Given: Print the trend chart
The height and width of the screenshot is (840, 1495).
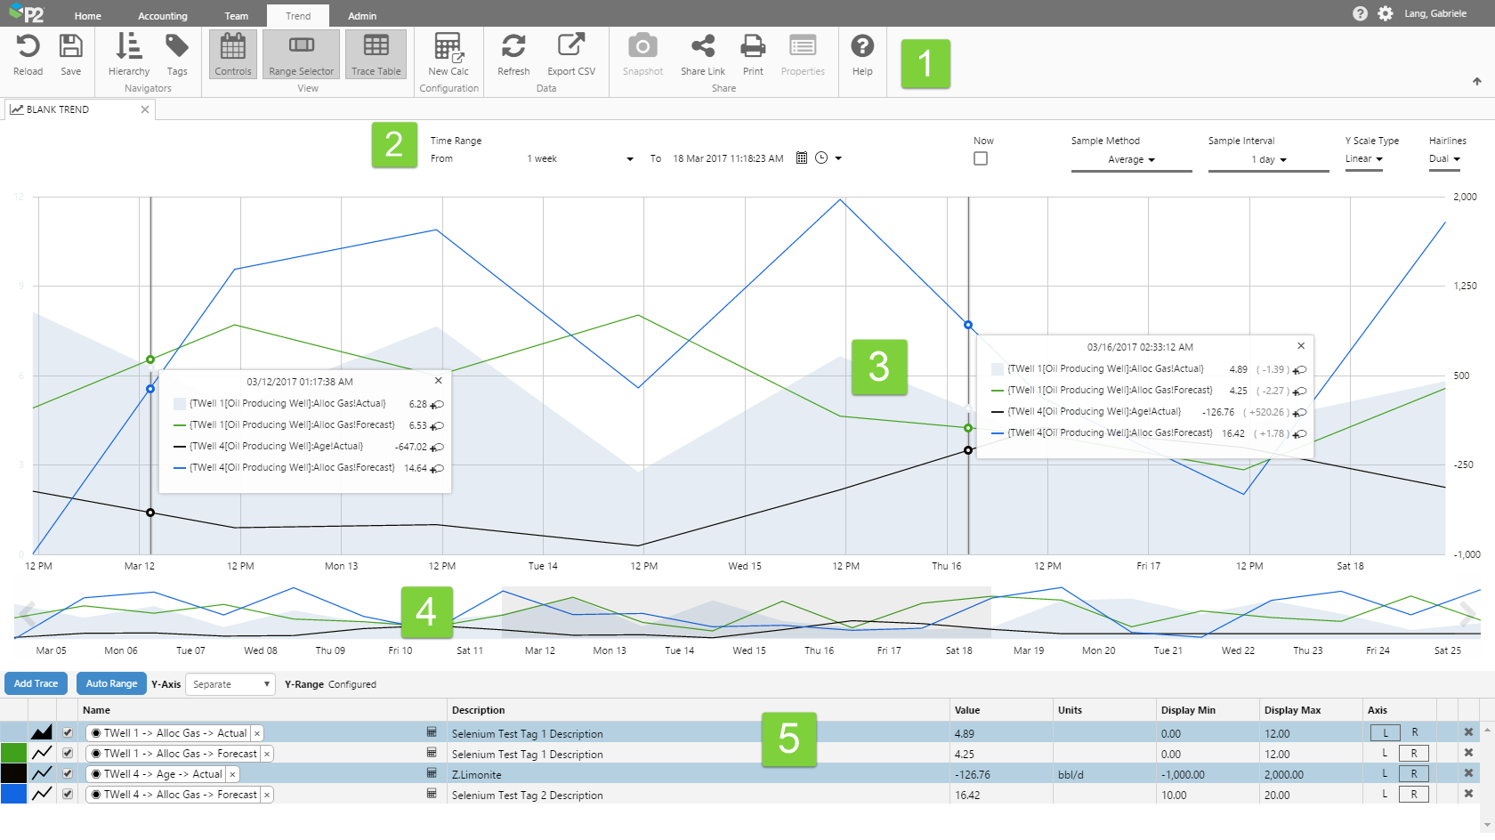Looking at the screenshot, I should [753, 54].
